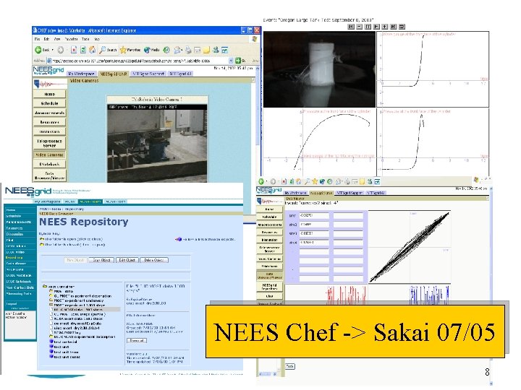Click the hysteresis loop plot in the data viewer
This screenshot has width=521, height=390.
tap(410, 247)
